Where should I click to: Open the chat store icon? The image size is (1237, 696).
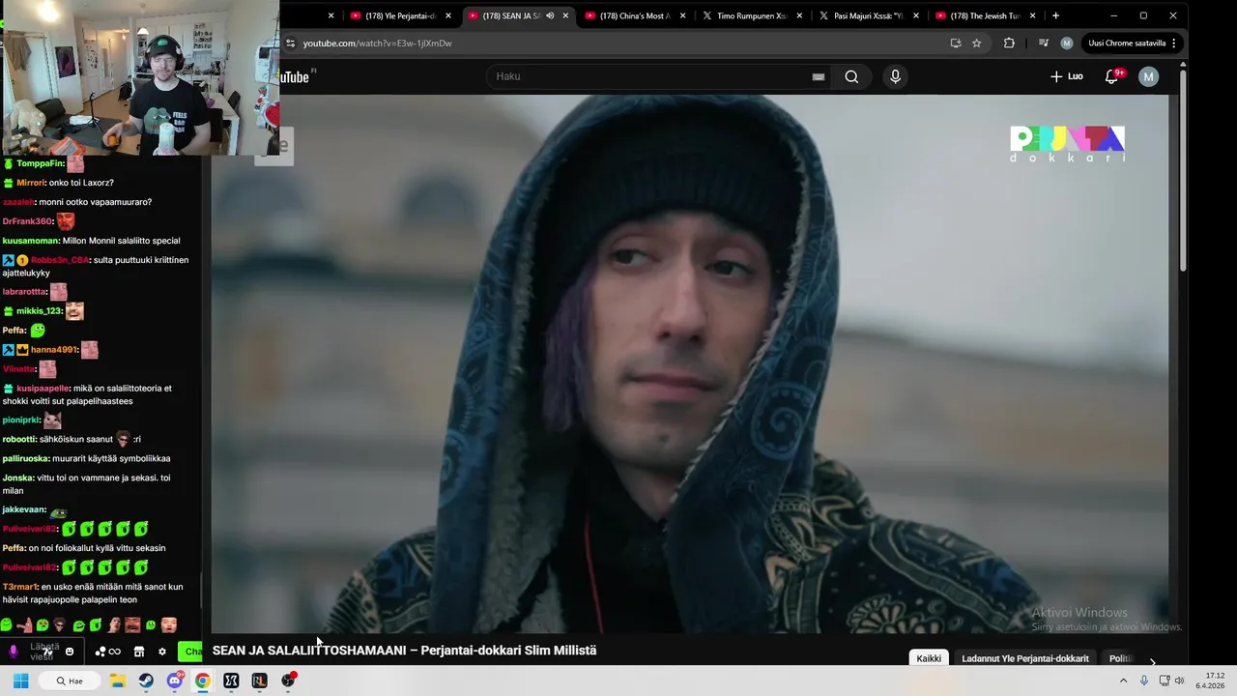138,652
